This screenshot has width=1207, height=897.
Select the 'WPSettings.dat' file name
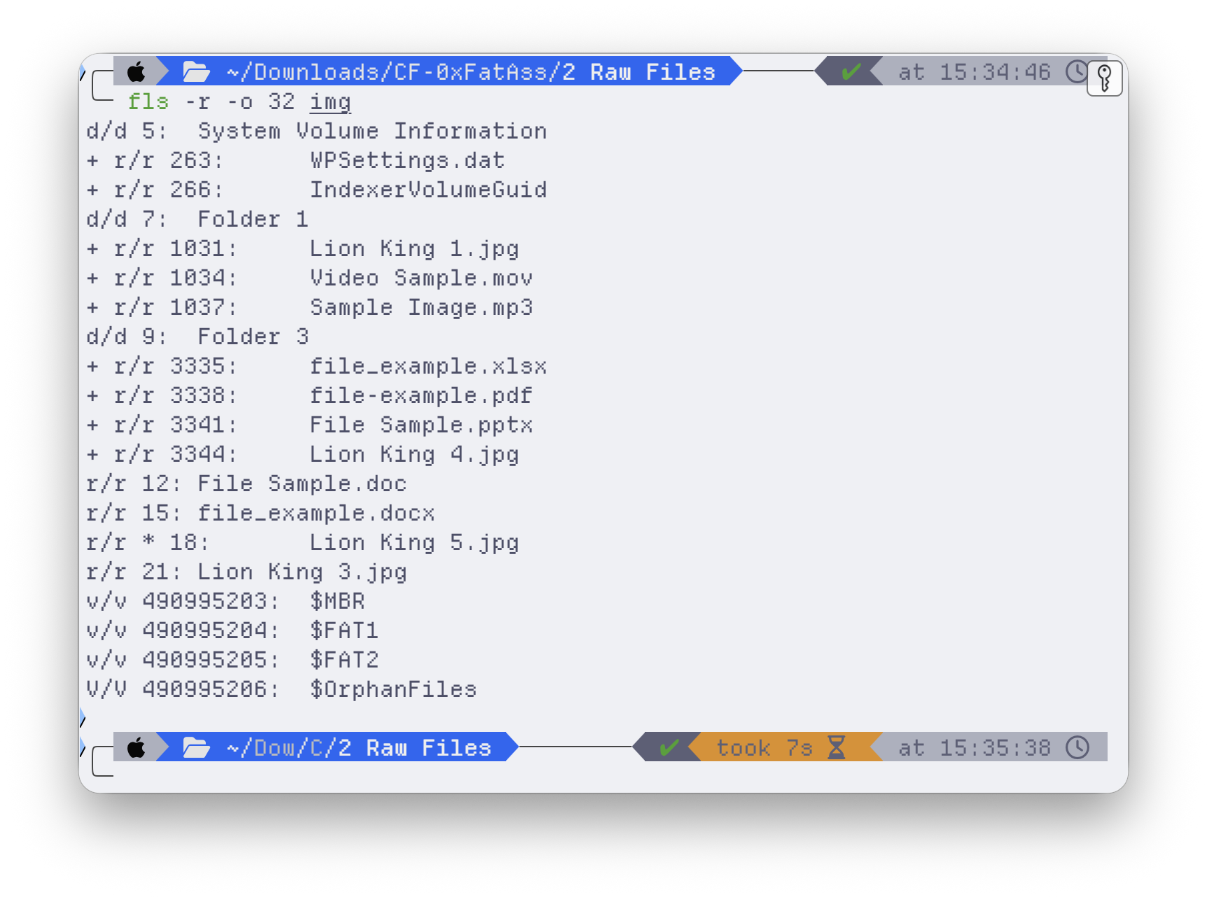(x=407, y=160)
